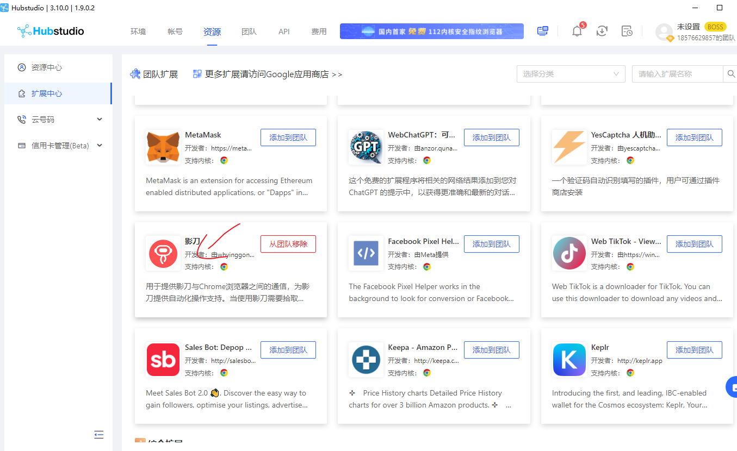Open the 更多扩展请访问Google应用商店 link

tap(268, 74)
